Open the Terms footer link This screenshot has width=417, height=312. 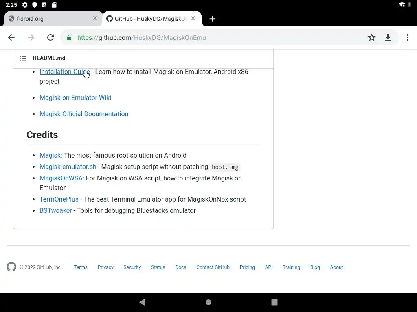(x=81, y=267)
